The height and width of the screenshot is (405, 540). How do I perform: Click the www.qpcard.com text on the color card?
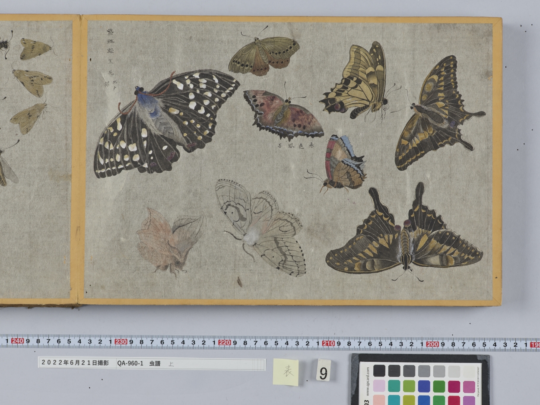368,381
